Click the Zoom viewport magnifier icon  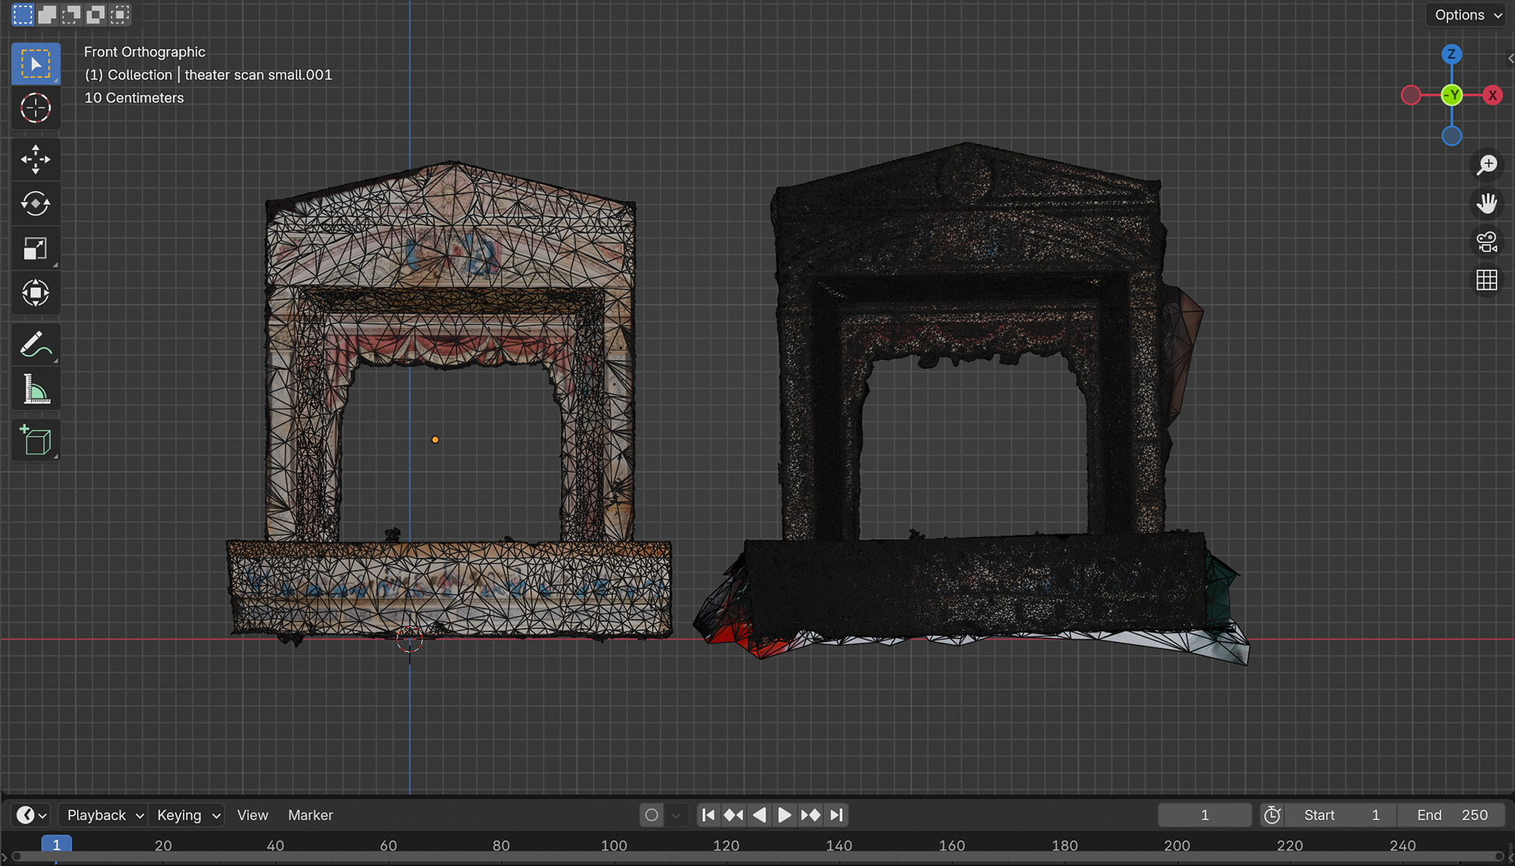[1487, 165]
